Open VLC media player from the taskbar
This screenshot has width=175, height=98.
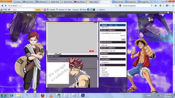(51, 95)
